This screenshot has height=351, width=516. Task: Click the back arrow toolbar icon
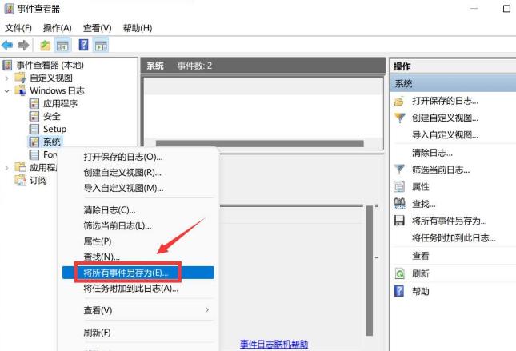point(7,45)
